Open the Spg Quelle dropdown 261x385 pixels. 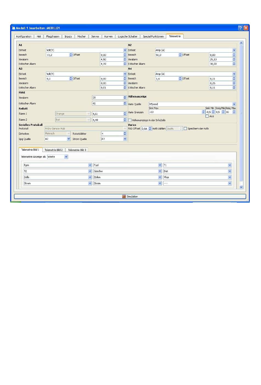pyautogui.click(x=57, y=139)
